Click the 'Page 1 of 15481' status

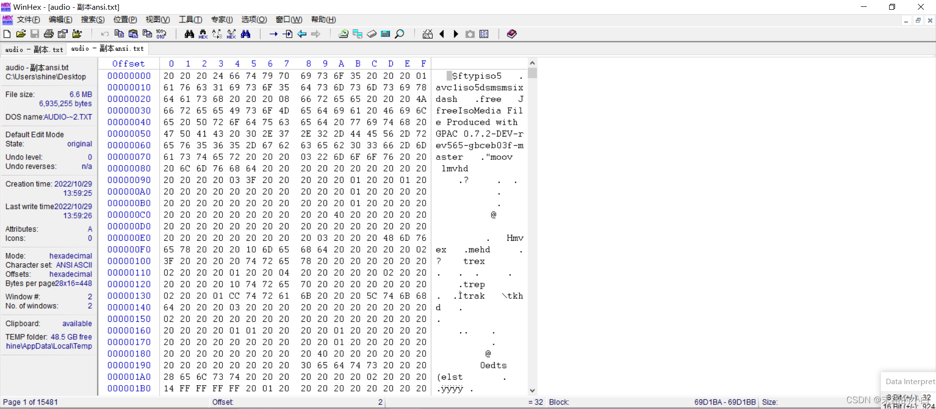(x=30, y=402)
